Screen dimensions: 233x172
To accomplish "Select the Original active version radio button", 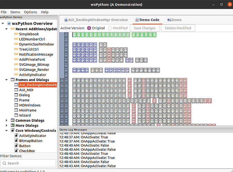I will (89, 28).
